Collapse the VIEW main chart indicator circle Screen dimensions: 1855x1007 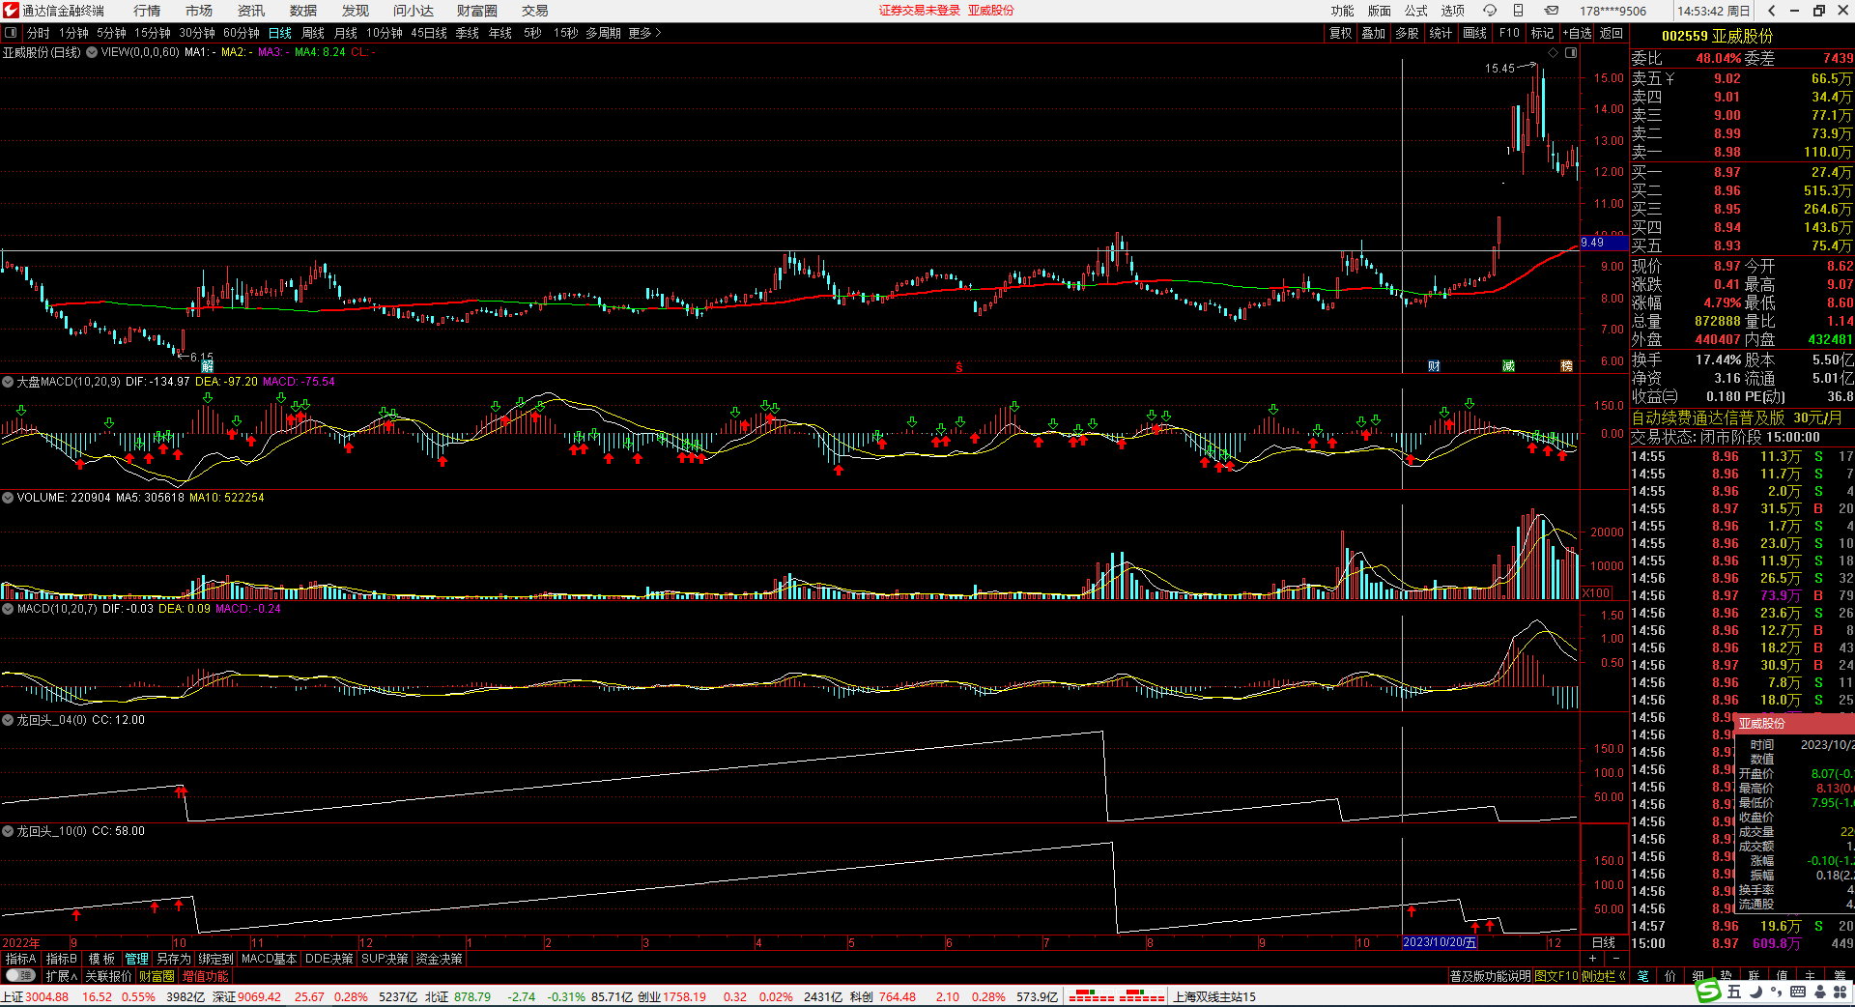[x=92, y=52]
